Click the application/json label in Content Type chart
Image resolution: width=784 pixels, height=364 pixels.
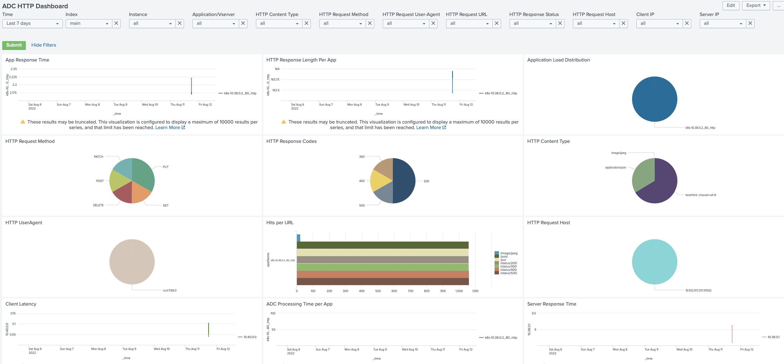(x=615, y=167)
